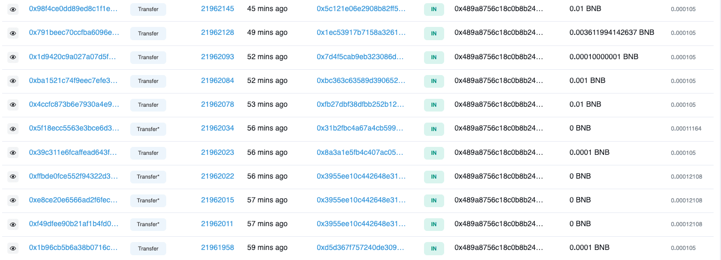The height and width of the screenshot is (260, 721).
Task: Open eye preview for 0x5f18ecc5563e3bce6d3
Action: point(13,128)
